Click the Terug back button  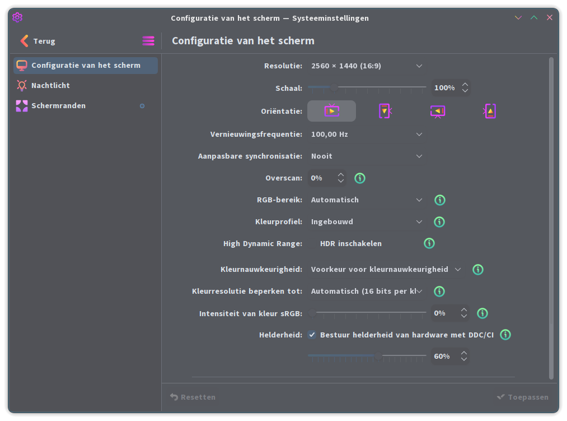(38, 41)
